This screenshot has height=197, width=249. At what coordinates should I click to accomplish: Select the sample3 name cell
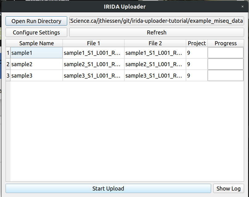click(x=37, y=75)
